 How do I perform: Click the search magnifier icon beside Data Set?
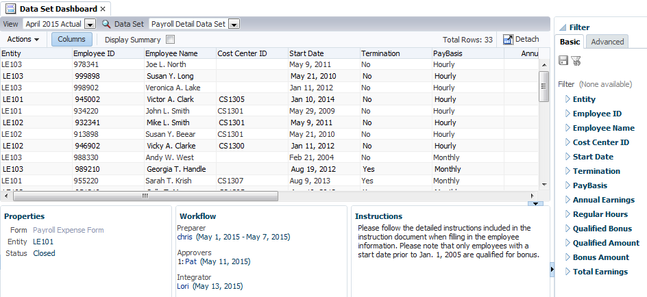[x=106, y=24]
